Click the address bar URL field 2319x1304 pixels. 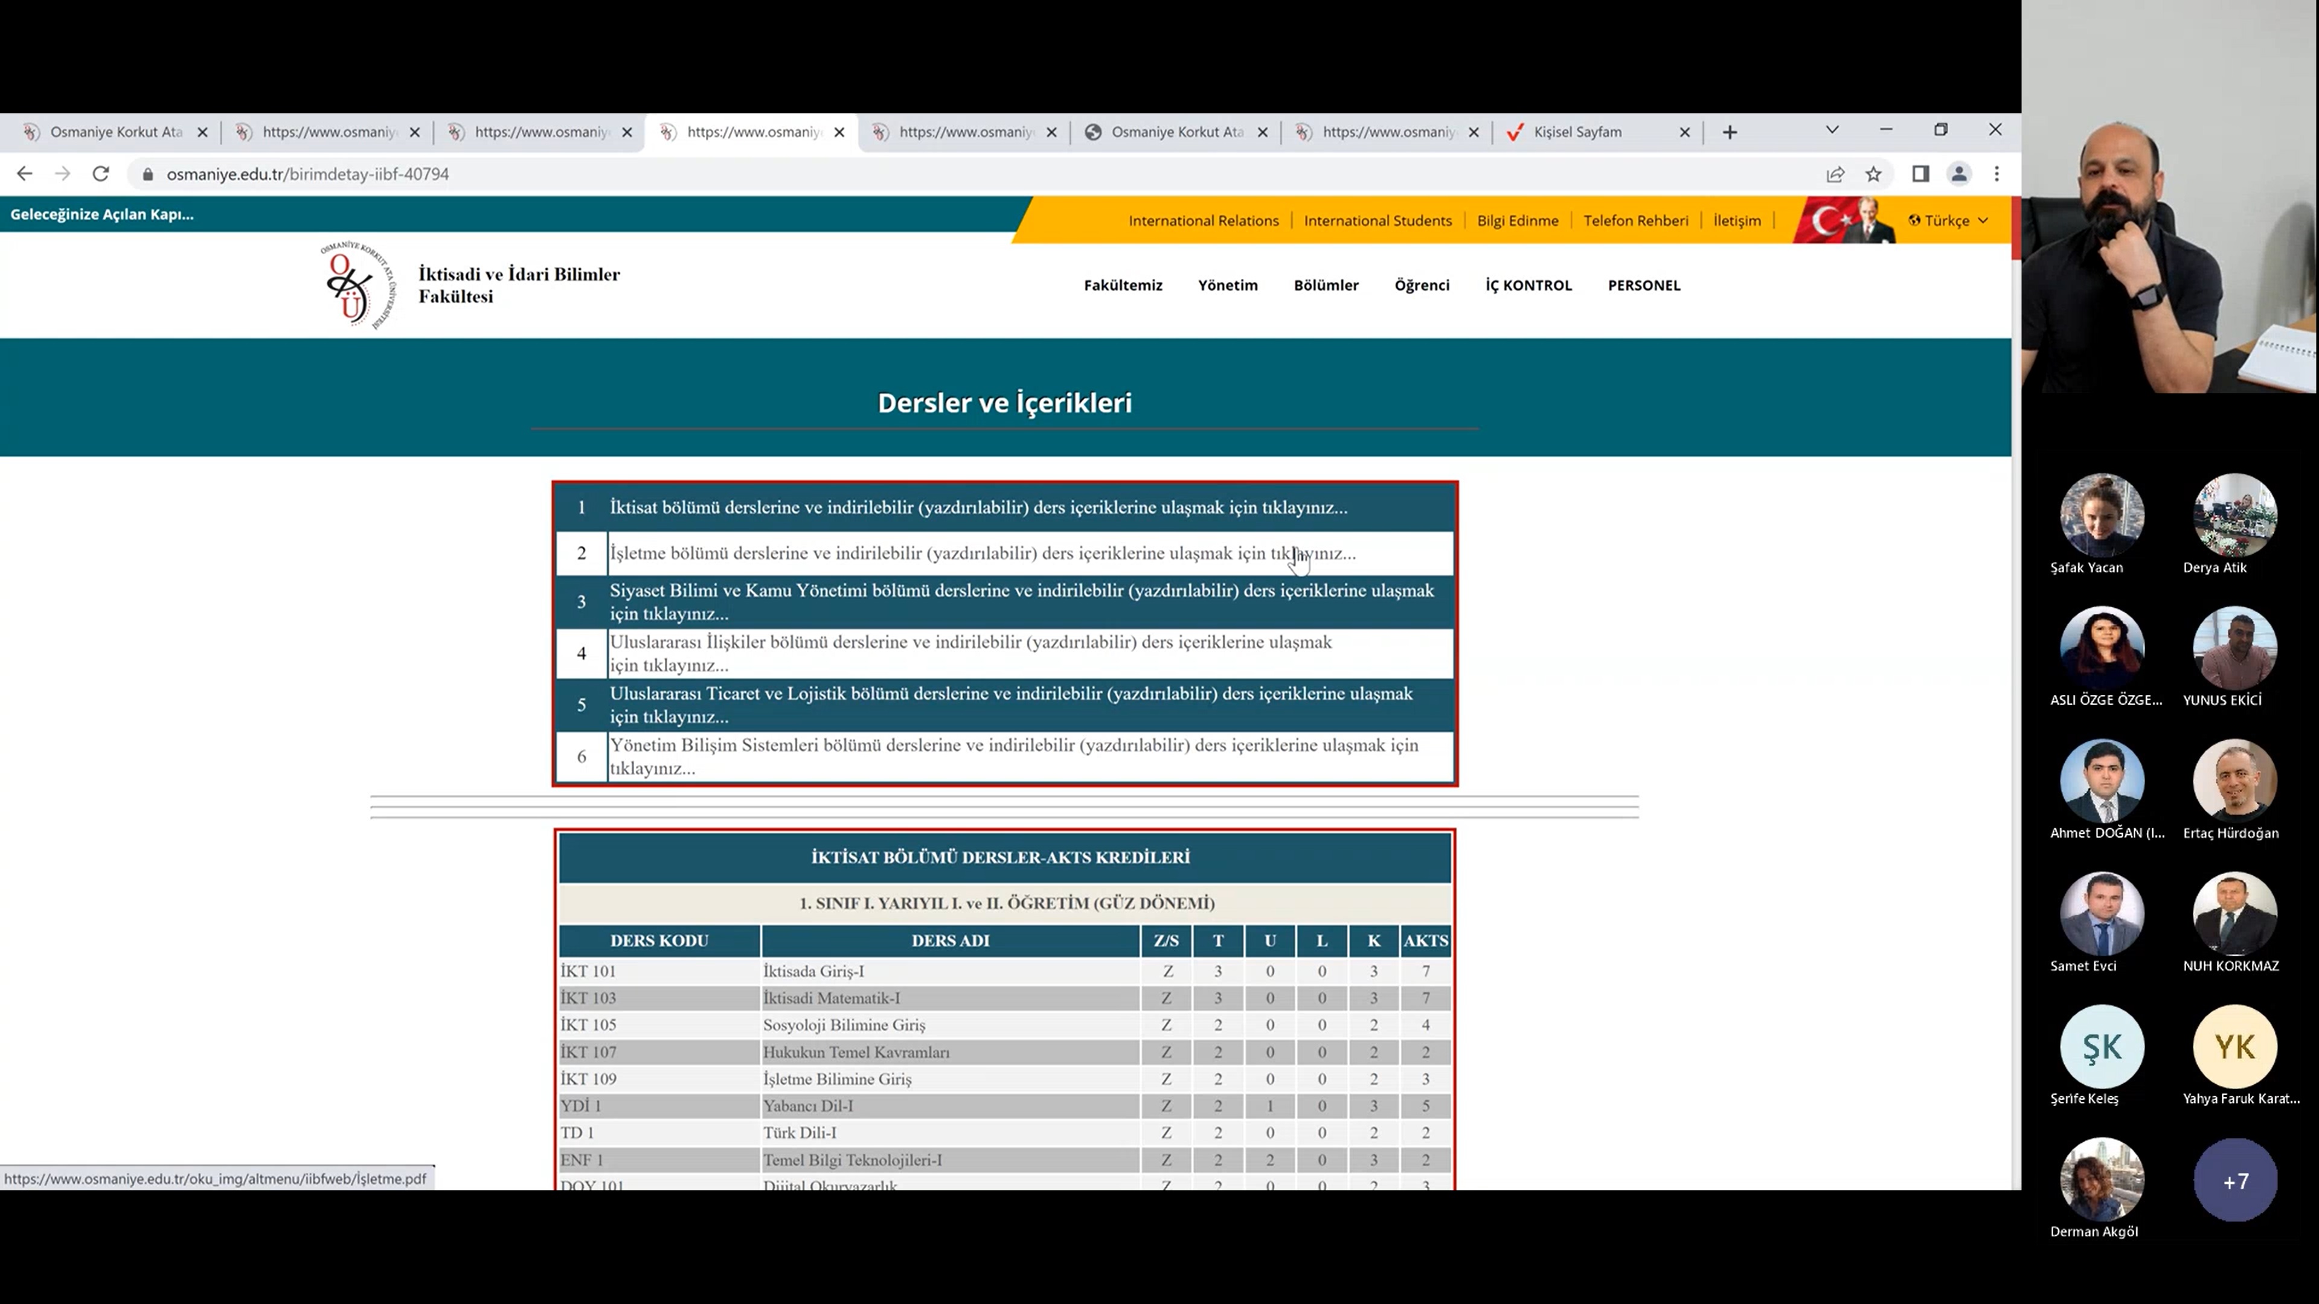(972, 174)
